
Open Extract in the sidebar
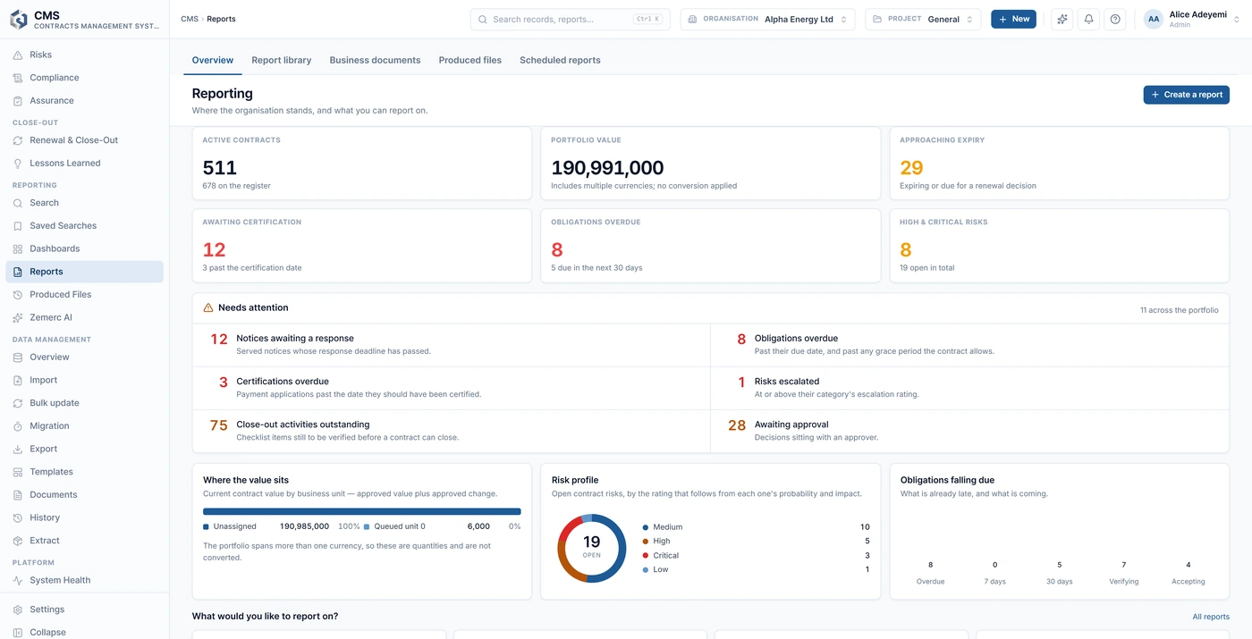[x=84, y=541]
